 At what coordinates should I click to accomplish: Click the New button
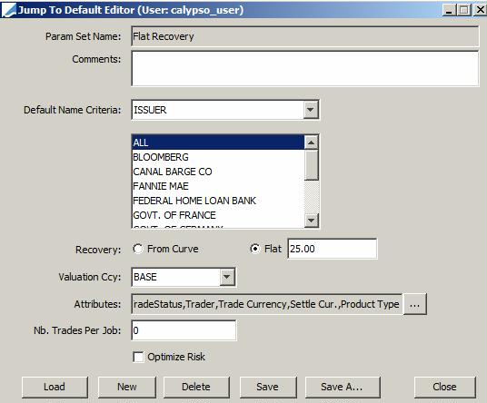coord(126,387)
